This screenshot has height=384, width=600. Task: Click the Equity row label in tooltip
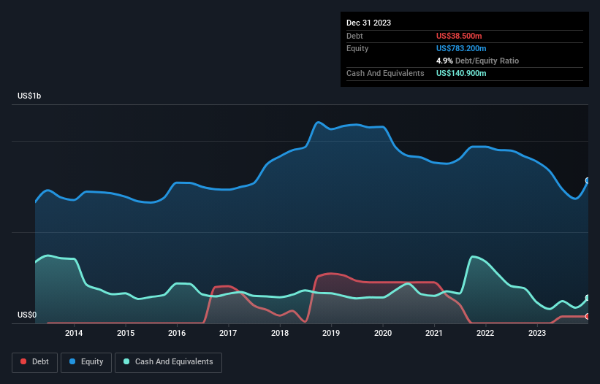(x=357, y=48)
